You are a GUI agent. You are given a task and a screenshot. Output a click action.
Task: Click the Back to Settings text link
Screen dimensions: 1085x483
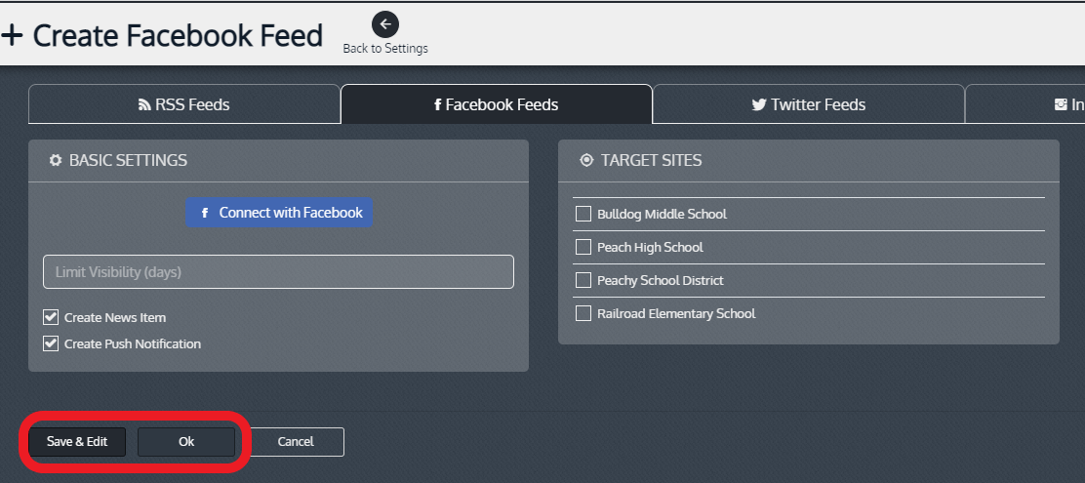pyautogui.click(x=385, y=49)
